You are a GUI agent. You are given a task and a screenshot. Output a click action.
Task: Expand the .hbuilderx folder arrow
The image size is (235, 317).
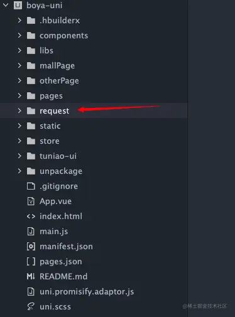tap(19, 20)
